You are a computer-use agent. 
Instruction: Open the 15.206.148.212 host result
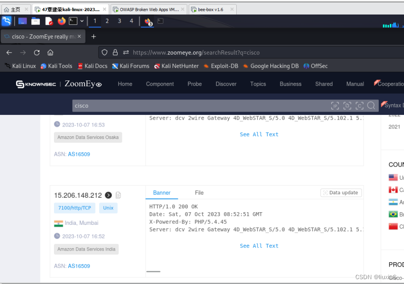point(78,195)
